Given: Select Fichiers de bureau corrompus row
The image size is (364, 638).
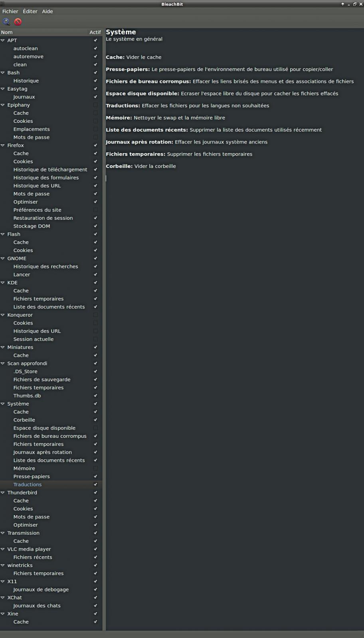Looking at the screenshot, I should 51,436.
